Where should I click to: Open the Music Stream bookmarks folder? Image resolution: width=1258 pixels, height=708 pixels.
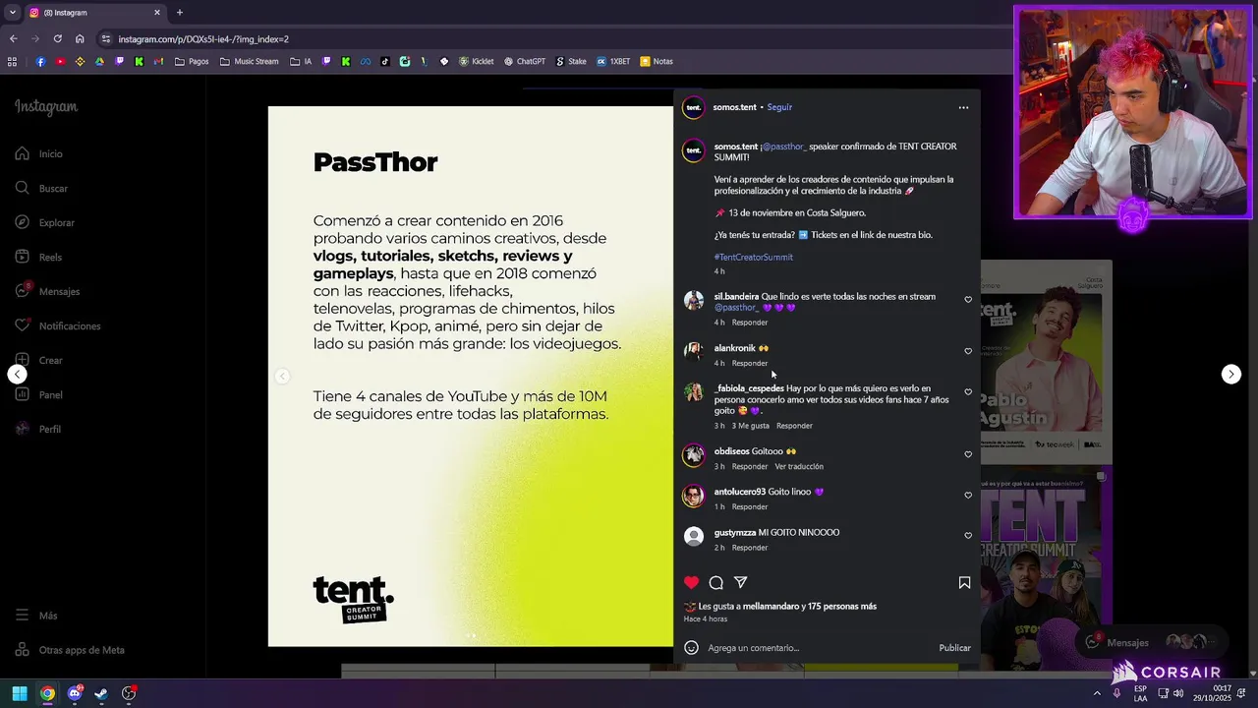point(250,61)
